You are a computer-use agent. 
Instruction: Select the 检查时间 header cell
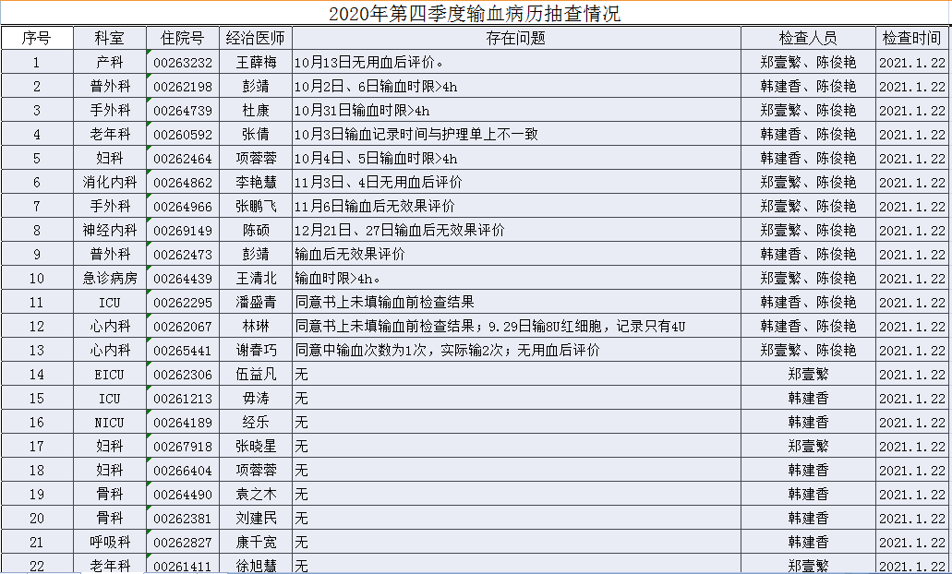[911, 38]
